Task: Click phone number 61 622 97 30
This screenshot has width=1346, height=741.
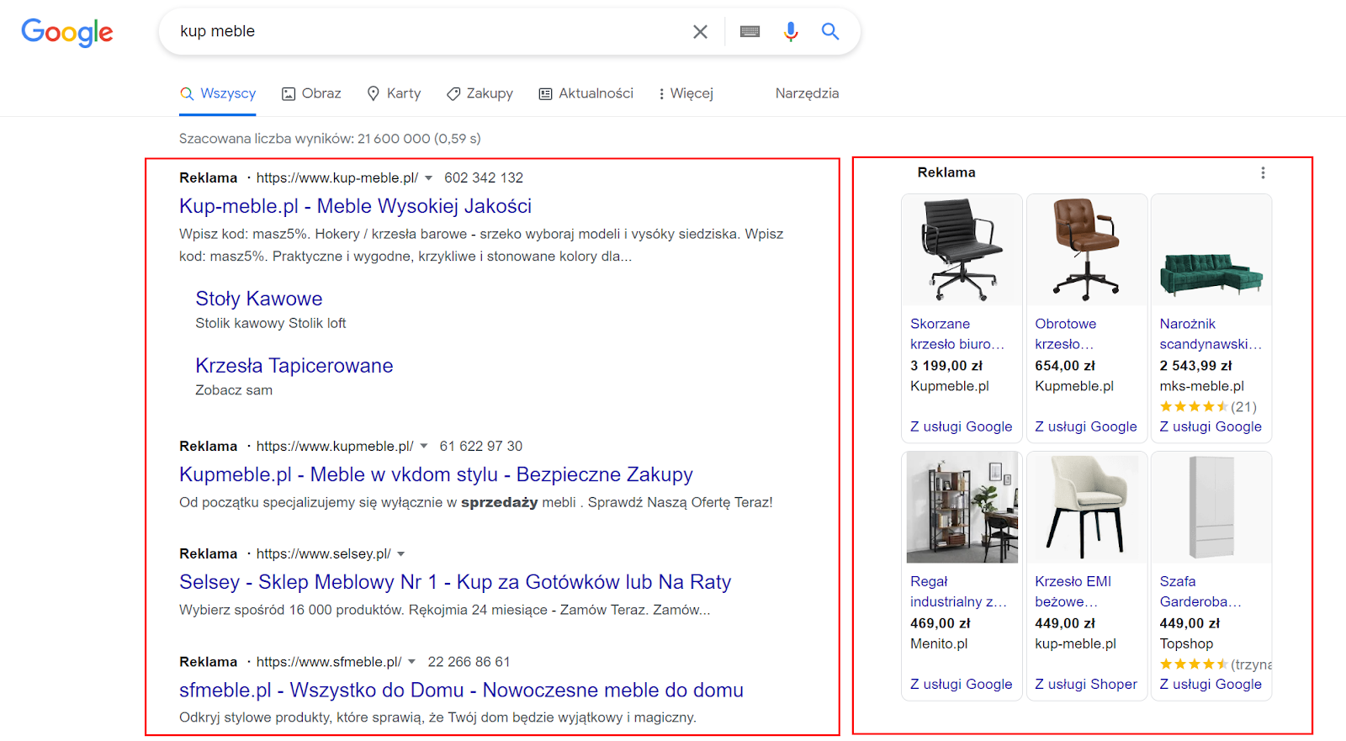Action: [481, 447]
